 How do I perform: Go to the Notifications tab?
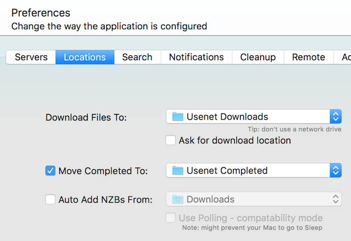(x=196, y=57)
